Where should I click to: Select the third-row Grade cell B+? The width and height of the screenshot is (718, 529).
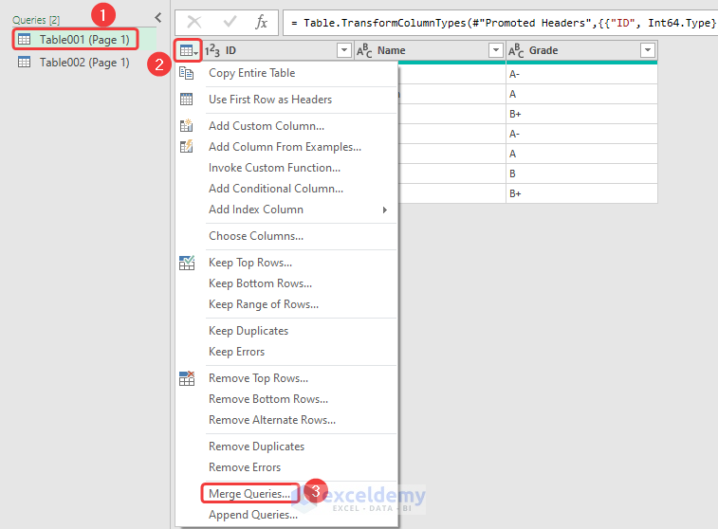[x=581, y=114]
